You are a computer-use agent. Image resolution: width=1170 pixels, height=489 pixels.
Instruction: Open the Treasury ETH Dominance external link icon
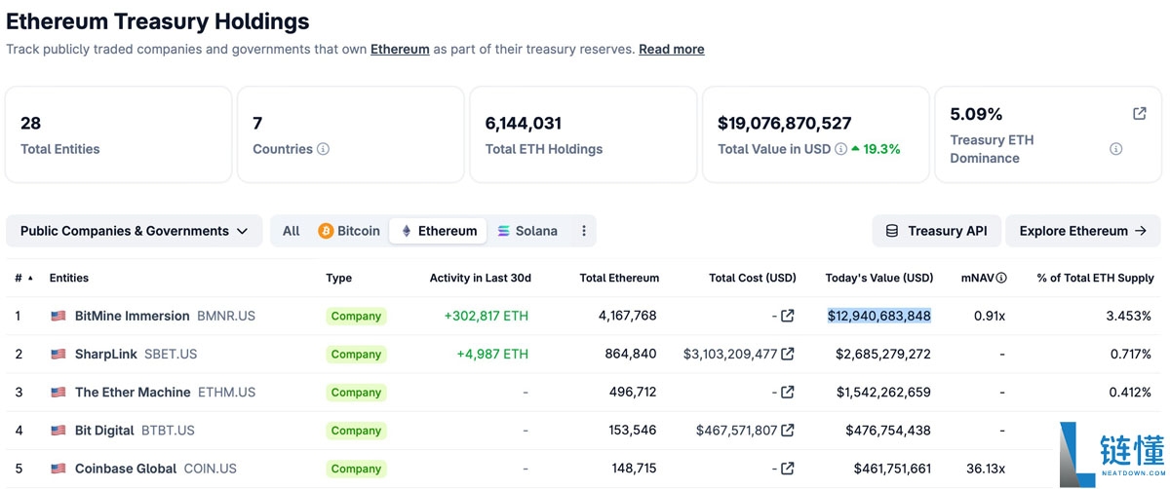[x=1139, y=114]
